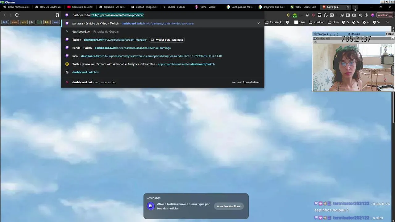Open a new tab with plus button
Screen dimensions: 395x222
pos(355,7)
